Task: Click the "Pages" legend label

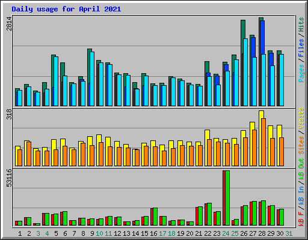Action: (x=301, y=73)
